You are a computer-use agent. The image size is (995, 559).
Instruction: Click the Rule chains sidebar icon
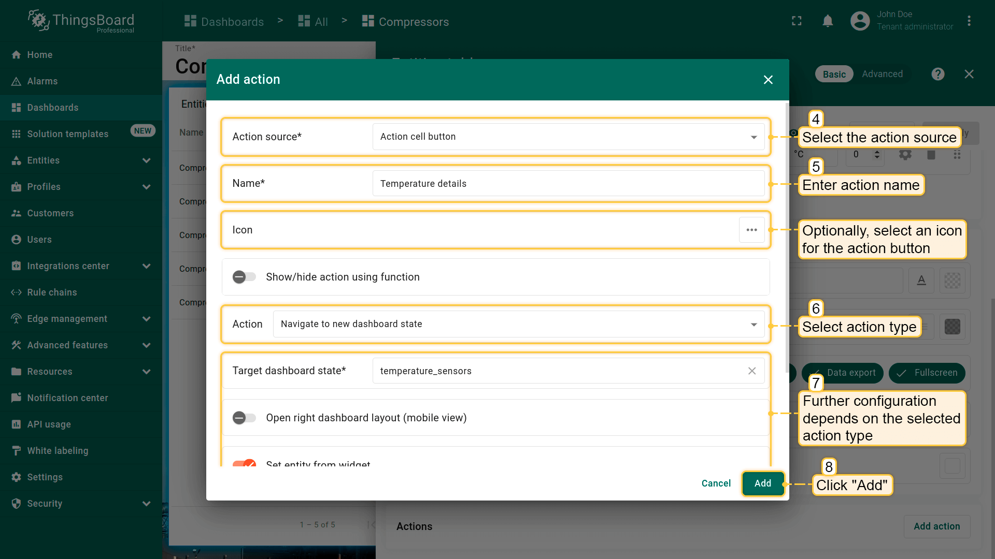tap(16, 292)
